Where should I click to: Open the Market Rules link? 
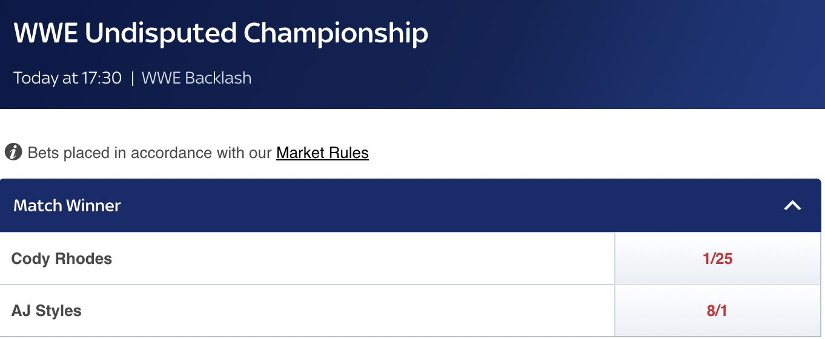click(322, 153)
